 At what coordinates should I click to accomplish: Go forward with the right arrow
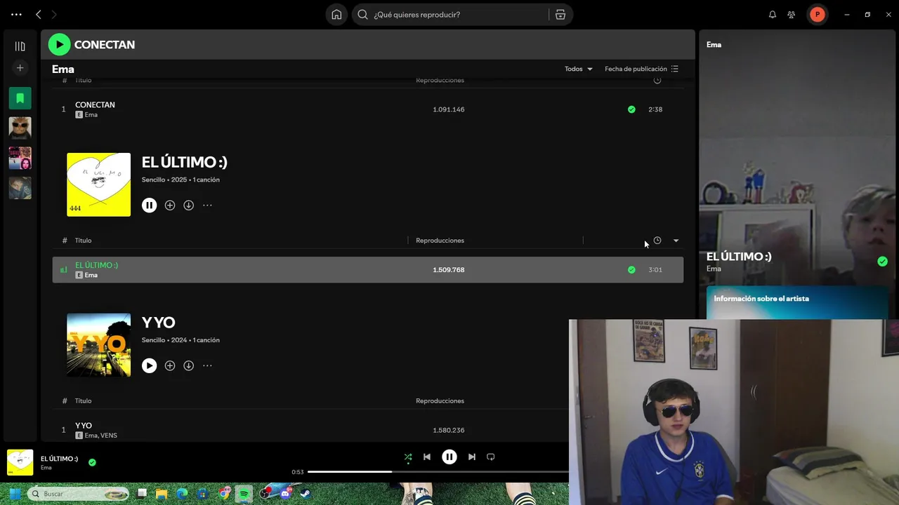pos(54,14)
